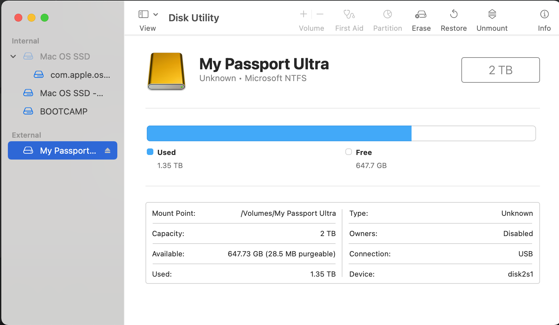The width and height of the screenshot is (559, 325).
Task: Click the free space portion of bar
Action: [x=473, y=133]
